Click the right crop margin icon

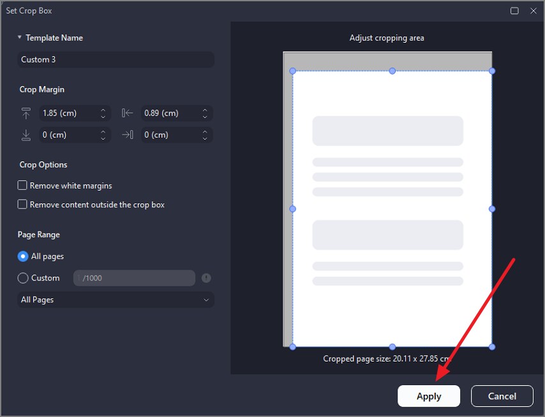pos(127,135)
